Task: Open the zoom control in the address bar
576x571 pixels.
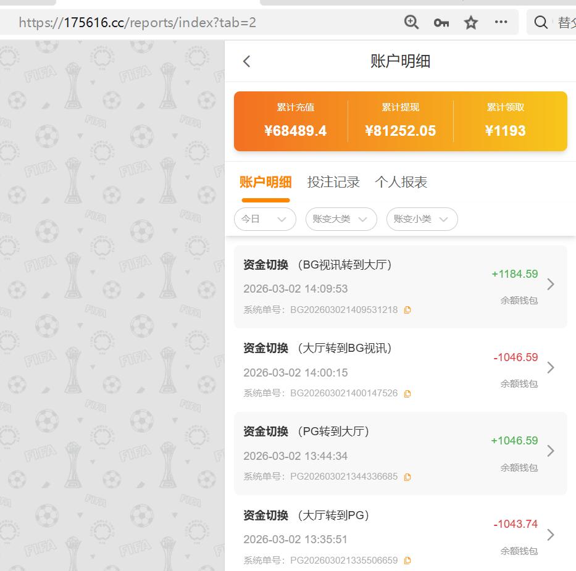Action: 411,22
